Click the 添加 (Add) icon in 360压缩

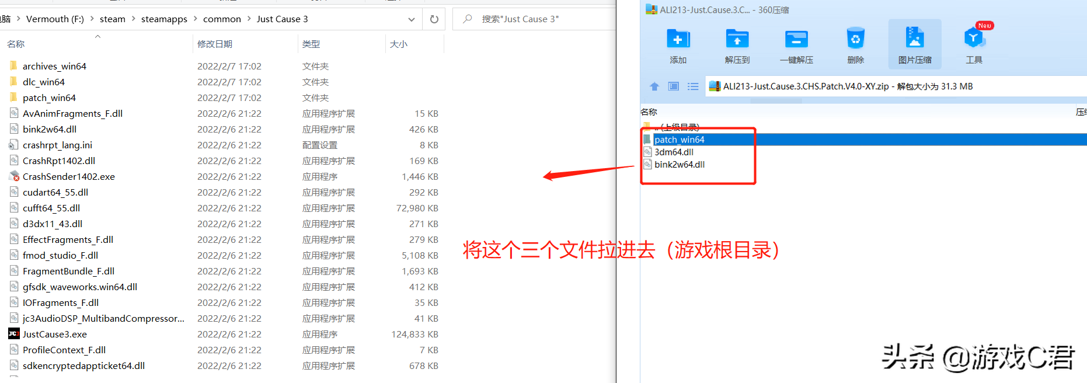click(x=678, y=45)
